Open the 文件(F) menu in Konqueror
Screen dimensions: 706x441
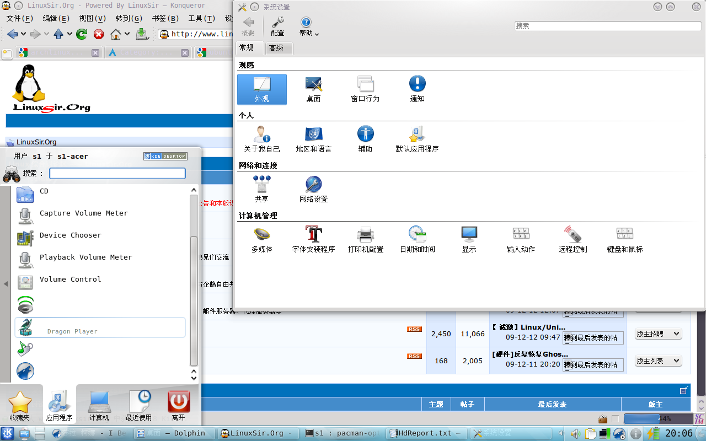click(x=20, y=18)
